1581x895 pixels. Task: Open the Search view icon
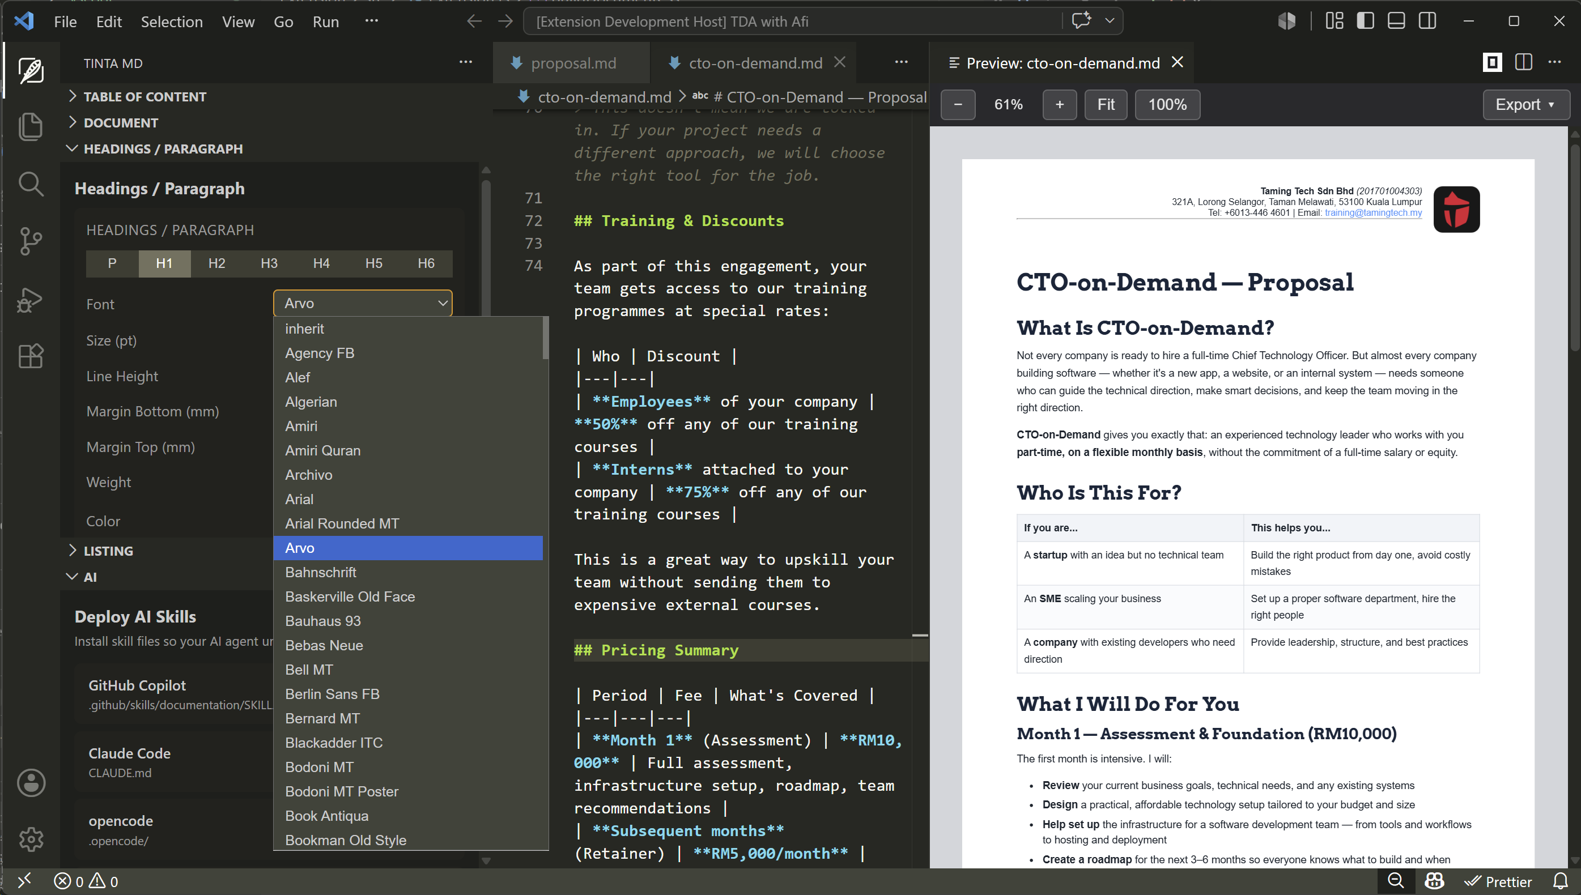pyautogui.click(x=31, y=183)
